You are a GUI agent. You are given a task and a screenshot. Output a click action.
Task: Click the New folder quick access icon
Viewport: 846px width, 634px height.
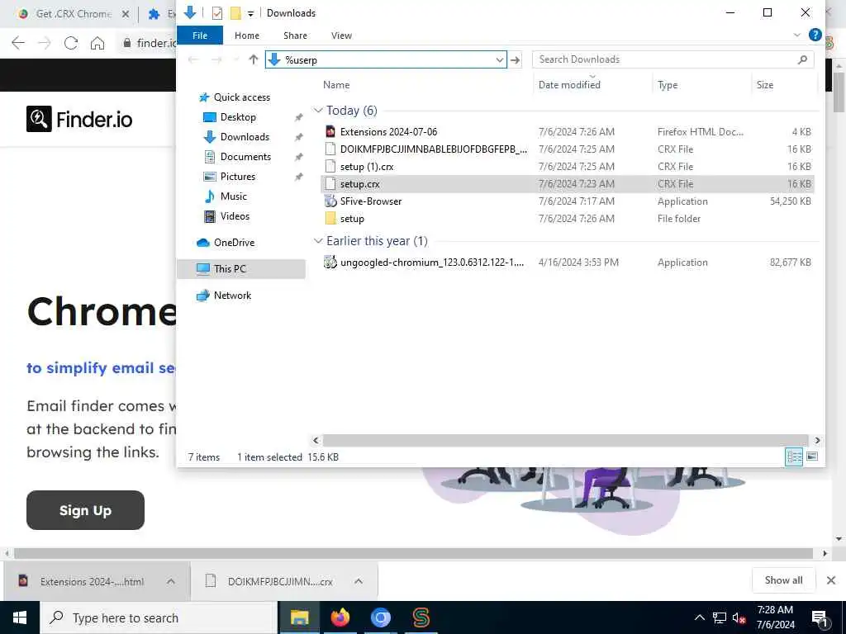click(235, 13)
